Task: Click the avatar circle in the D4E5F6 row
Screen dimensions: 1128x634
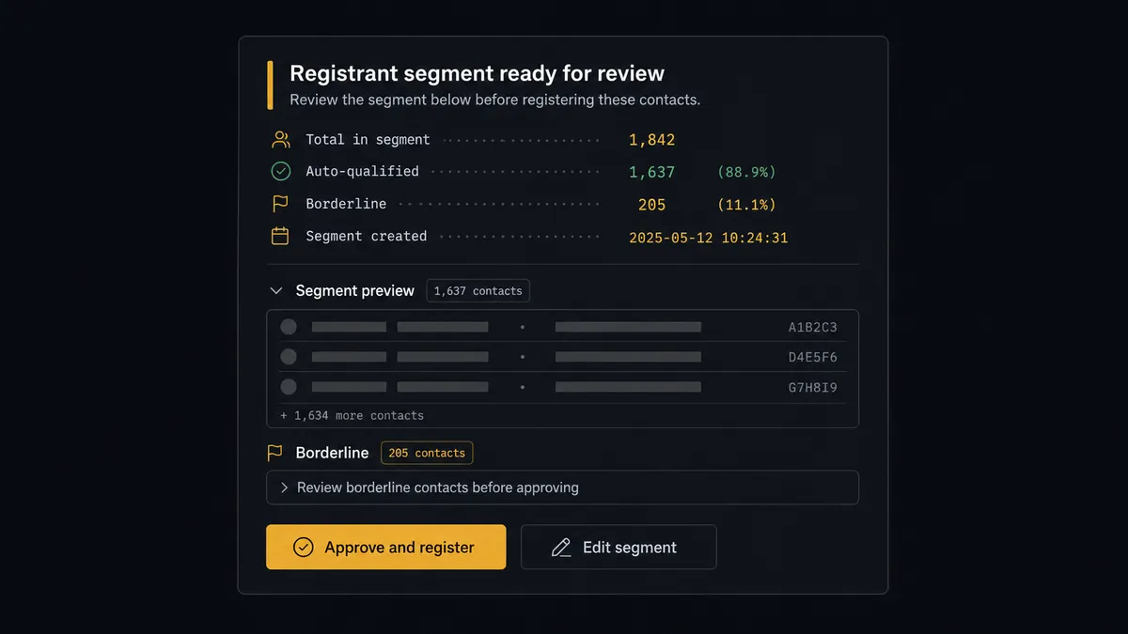Action: [289, 357]
